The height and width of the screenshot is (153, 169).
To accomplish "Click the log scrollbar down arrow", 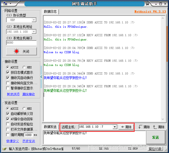I will [x=163, y=119].
